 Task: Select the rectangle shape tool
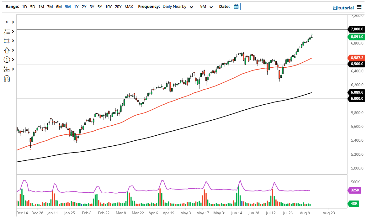click(x=7, y=41)
